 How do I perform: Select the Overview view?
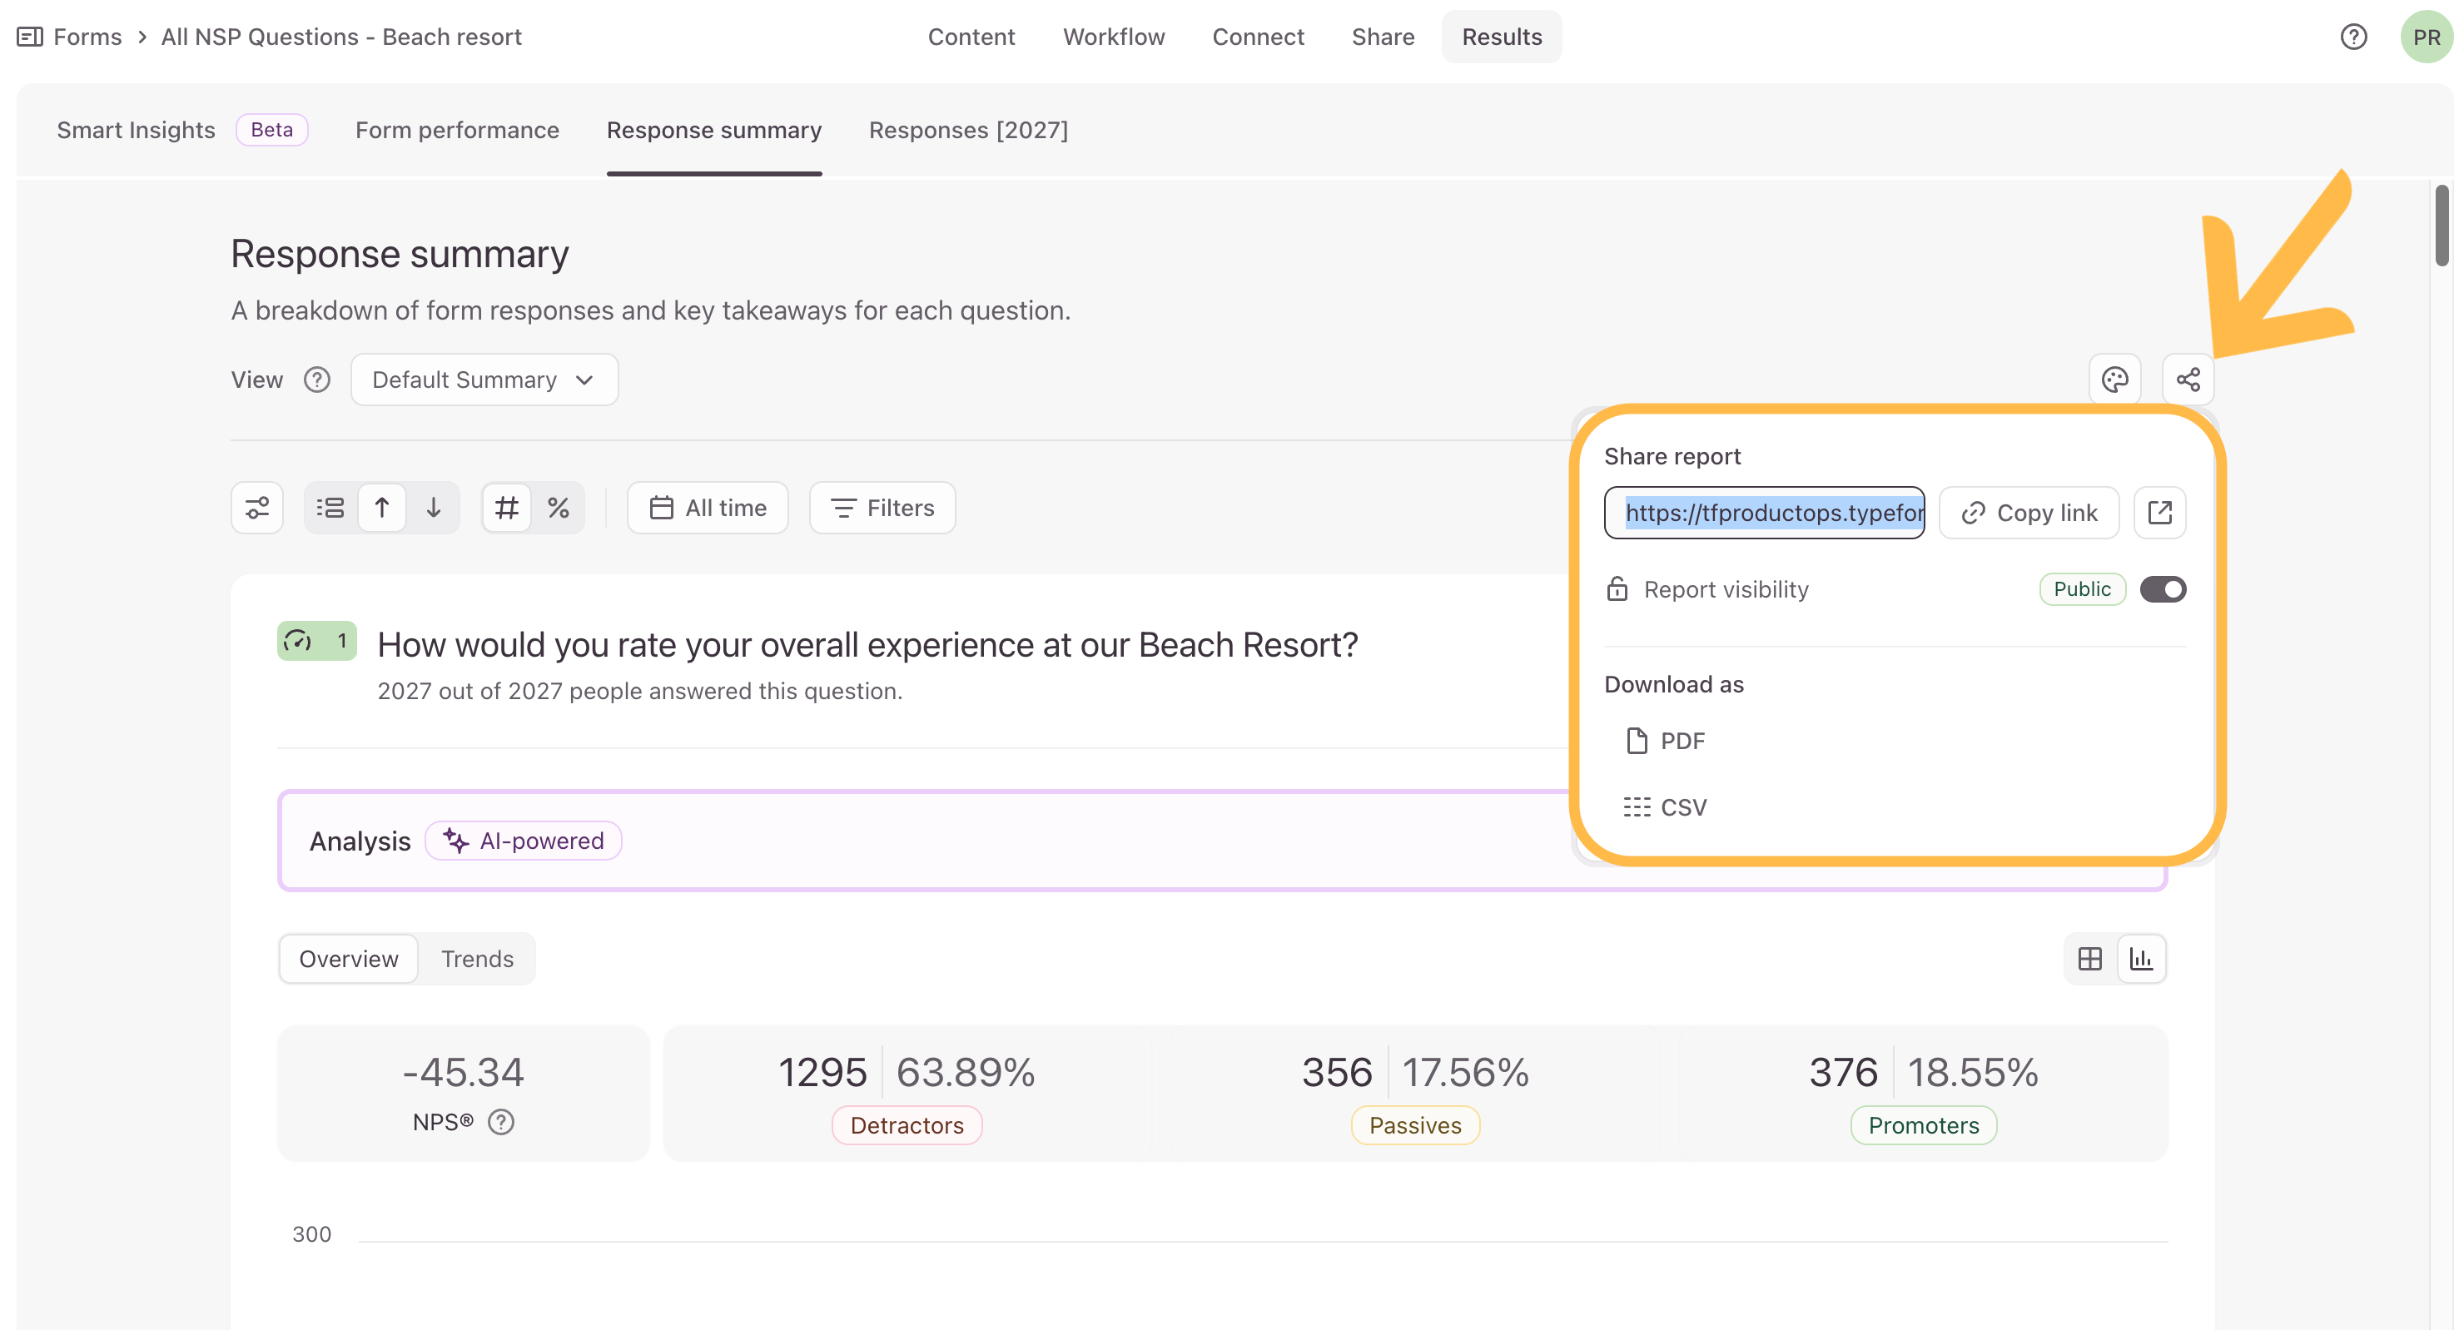point(349,959)
